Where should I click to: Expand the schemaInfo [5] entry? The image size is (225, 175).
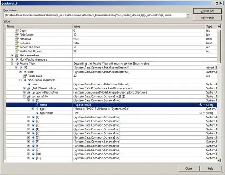click(29, 133)
